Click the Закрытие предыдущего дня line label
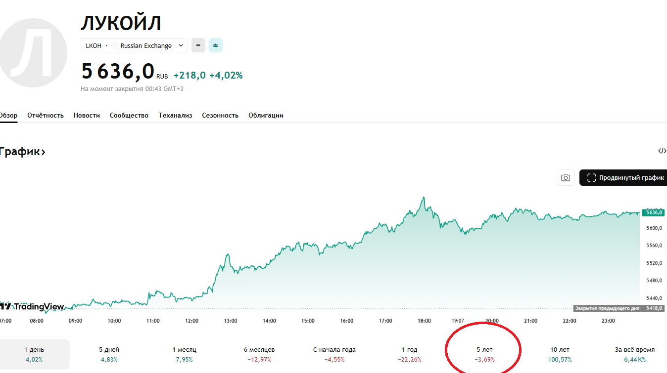 click(607, 308)
